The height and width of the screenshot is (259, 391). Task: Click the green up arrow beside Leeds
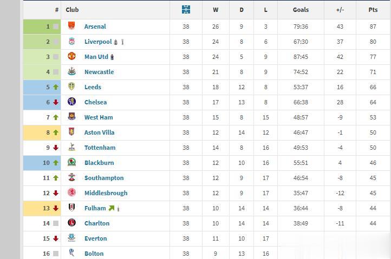click(56, 87)
